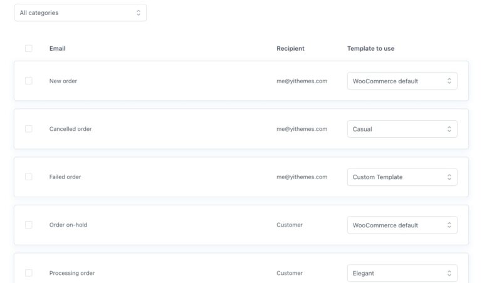The height and width of the screenshot is (283, 482).
Task: Click the Recipient column header
Action: pyautogui.click(x=290, y=49)
